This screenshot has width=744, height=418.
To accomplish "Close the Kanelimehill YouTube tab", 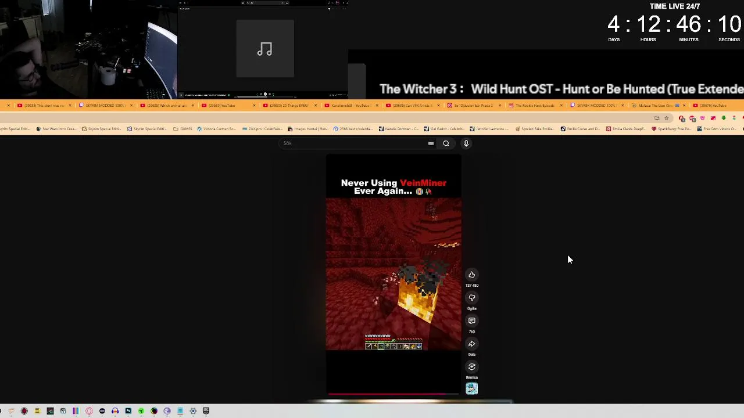I will point(377,105).
